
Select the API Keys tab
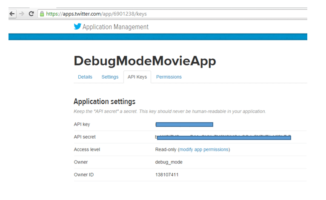[x=137, y=77]
